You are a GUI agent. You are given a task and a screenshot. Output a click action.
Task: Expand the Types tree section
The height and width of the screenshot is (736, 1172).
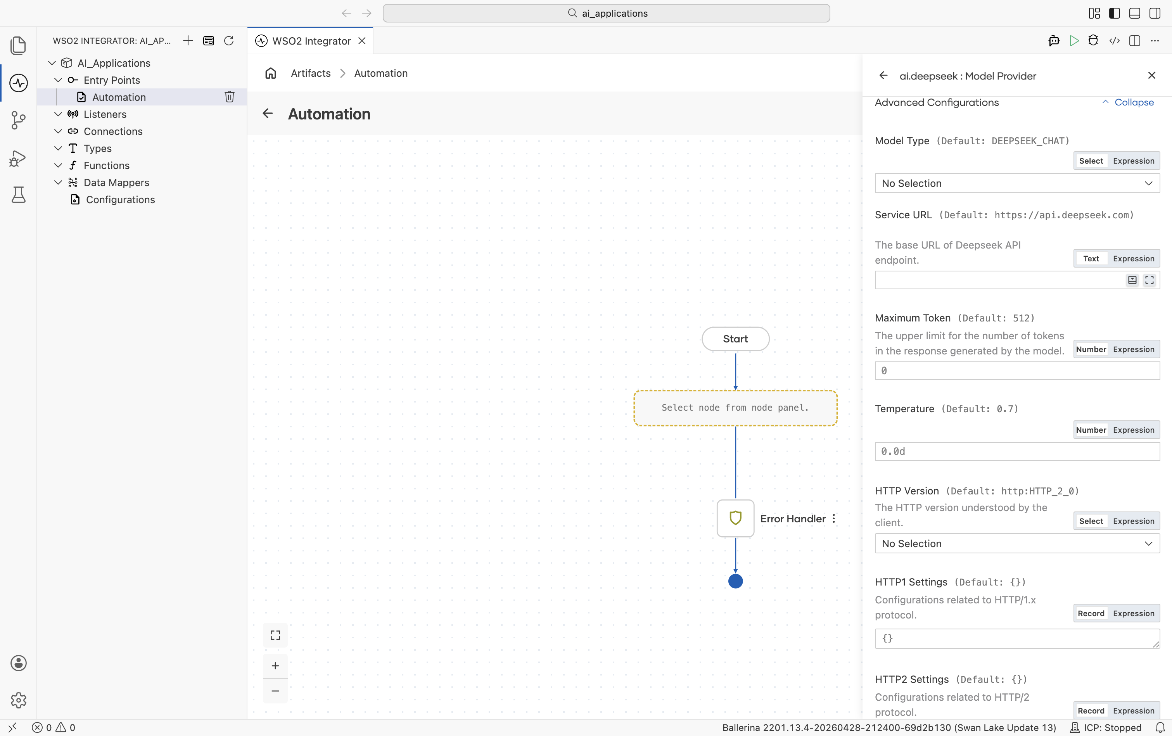tap(58, 148)
